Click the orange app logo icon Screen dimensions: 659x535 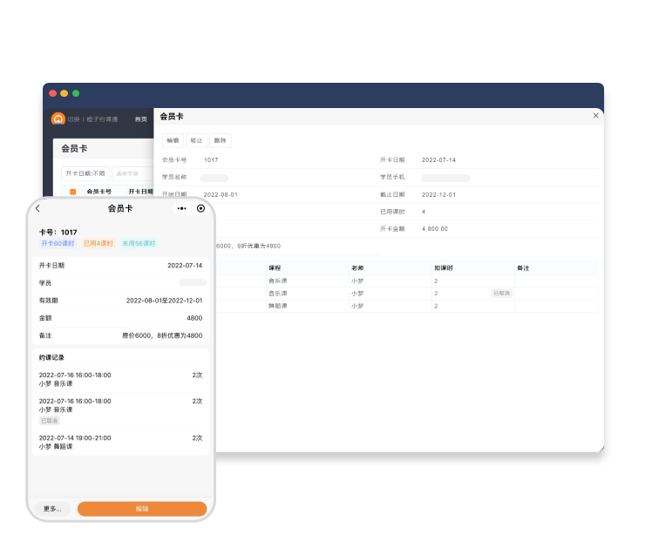tap(58, 119)
